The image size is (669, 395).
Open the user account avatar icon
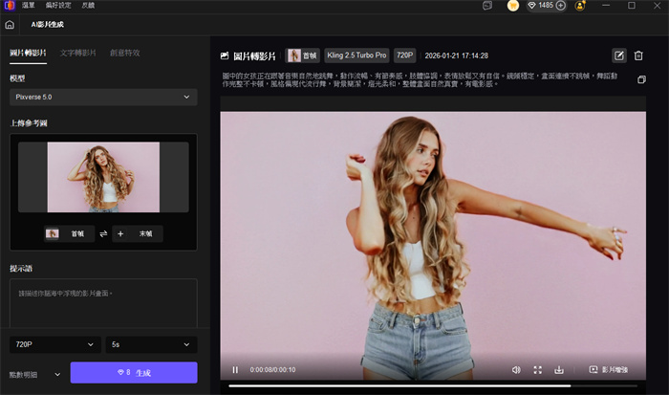580,6
